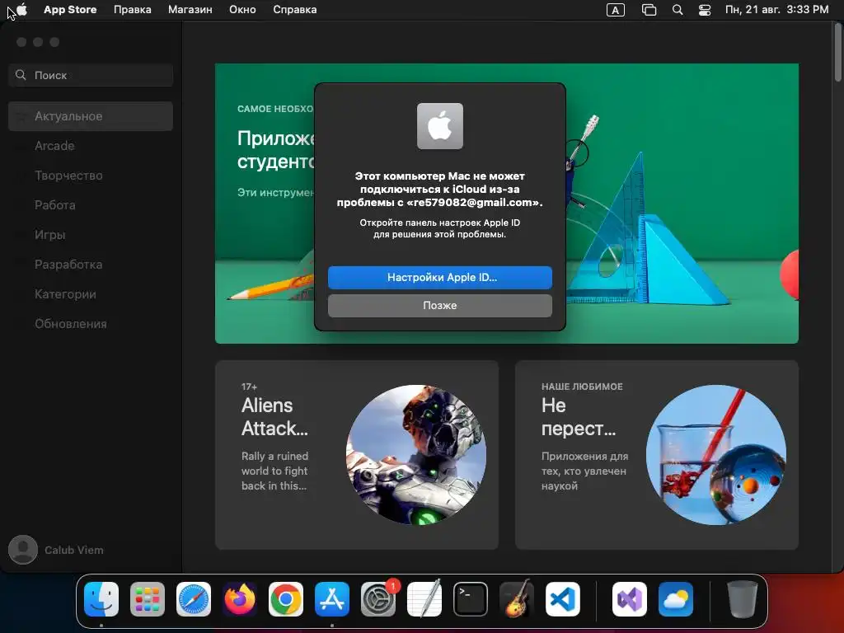The width and height of the screenshot is (844, 633).
Task: Select Творчество in the sidebar
Action: [91, 176]
